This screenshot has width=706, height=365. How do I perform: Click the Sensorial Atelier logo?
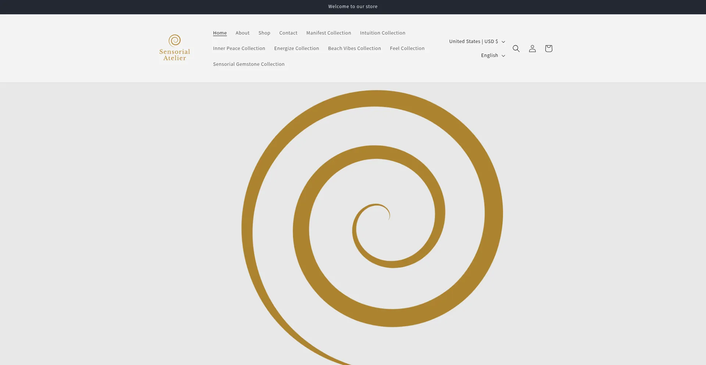pos(175,48)
